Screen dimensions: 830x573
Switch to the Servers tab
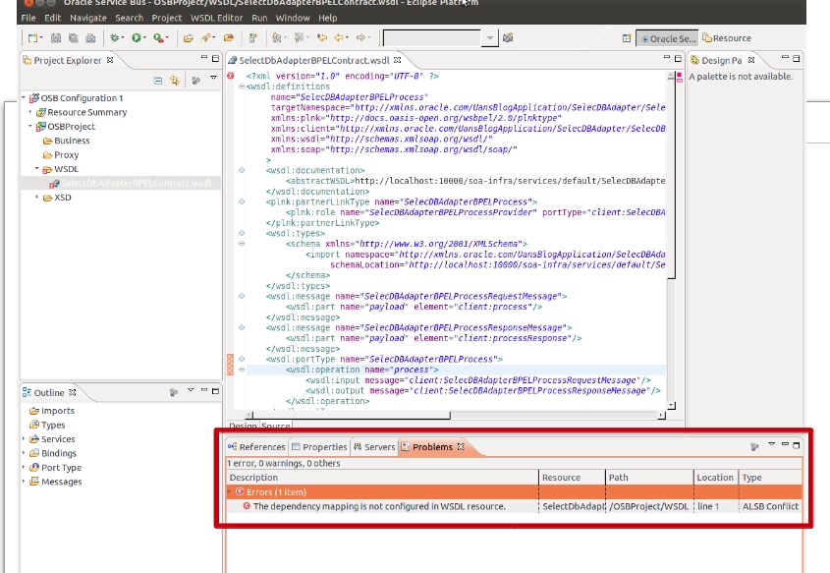pyautogui.click(x=374, y=447)
